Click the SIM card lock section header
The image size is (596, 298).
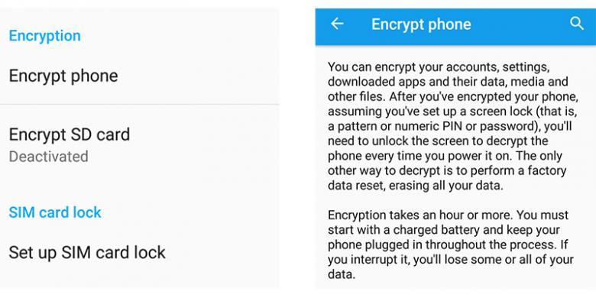[55, 212]
